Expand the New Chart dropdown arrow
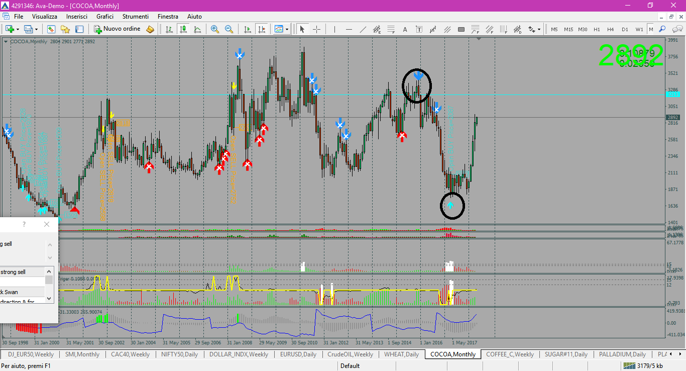The height and width of the screenshot is (371, 686). point(18,29)
